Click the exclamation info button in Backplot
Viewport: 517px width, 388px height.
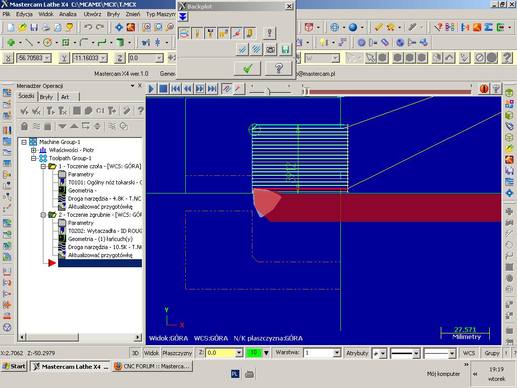coord(270,33)
